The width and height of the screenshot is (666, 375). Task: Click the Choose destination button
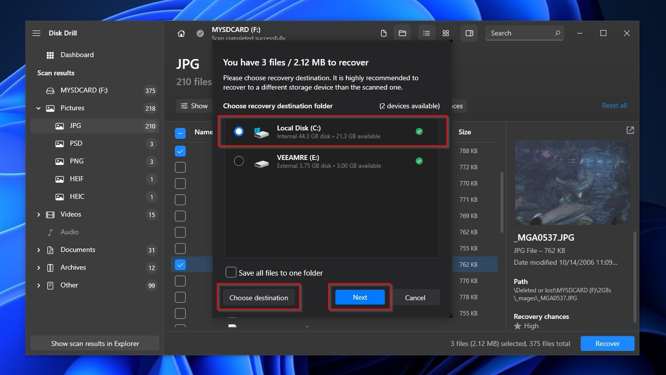point(259,298)
